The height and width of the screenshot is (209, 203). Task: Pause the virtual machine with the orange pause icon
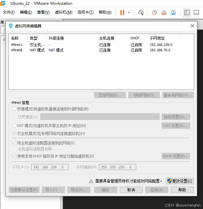[122, 13]
